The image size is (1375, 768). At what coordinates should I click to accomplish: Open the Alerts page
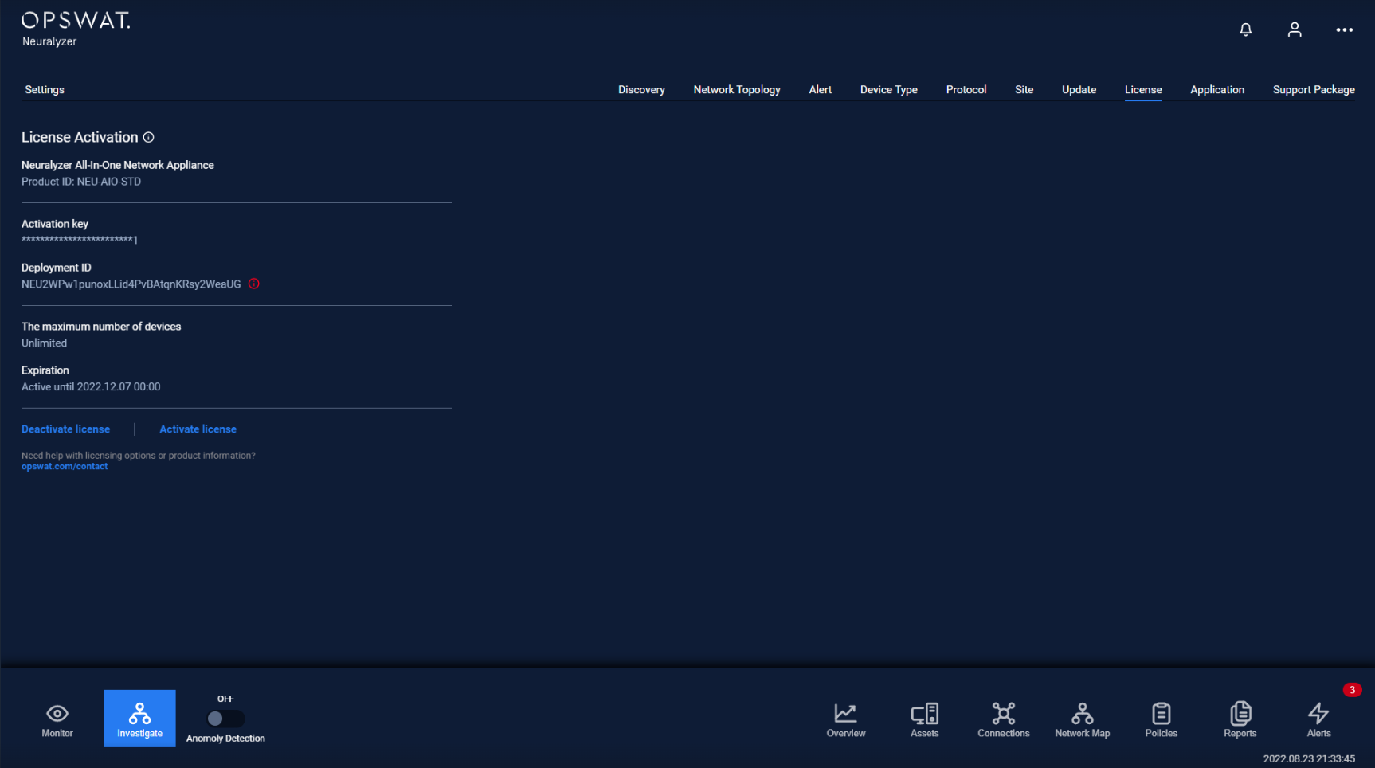[x=1318, y=720]
